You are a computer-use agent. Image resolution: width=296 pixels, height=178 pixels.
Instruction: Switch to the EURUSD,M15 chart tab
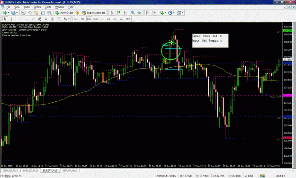point(30,170)
